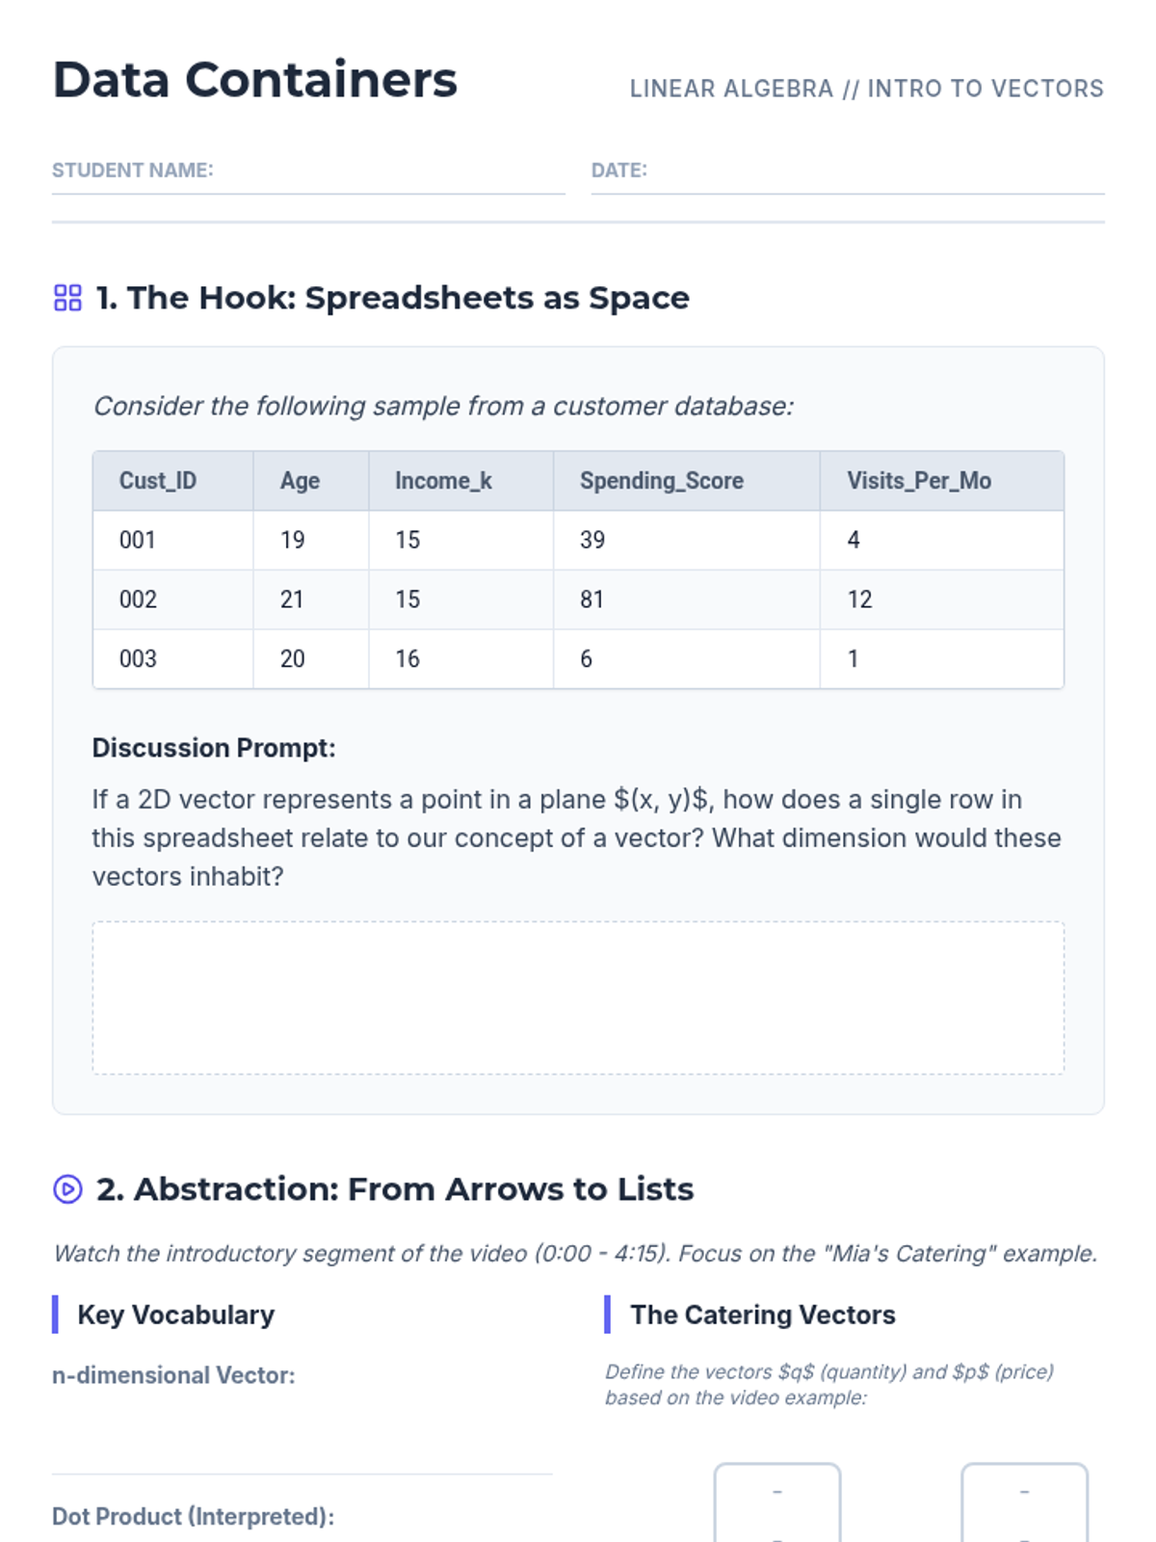Select the Age column header
This screenshot has height=1542, width=1156.
(300, 481)
